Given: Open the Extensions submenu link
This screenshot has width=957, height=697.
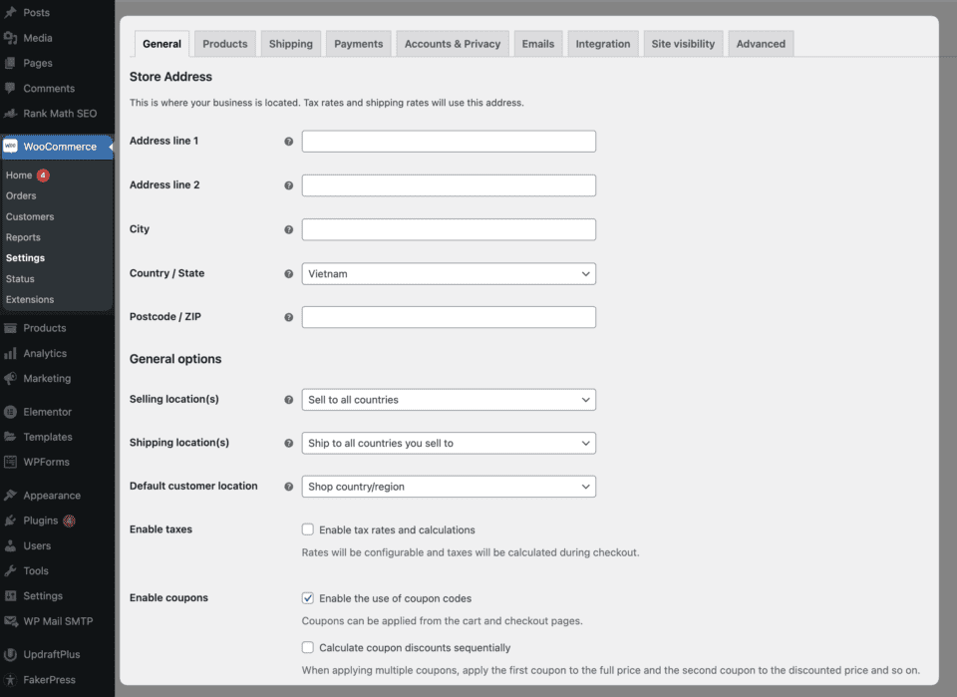Looking at the screenshot, I should coord(30,299).
